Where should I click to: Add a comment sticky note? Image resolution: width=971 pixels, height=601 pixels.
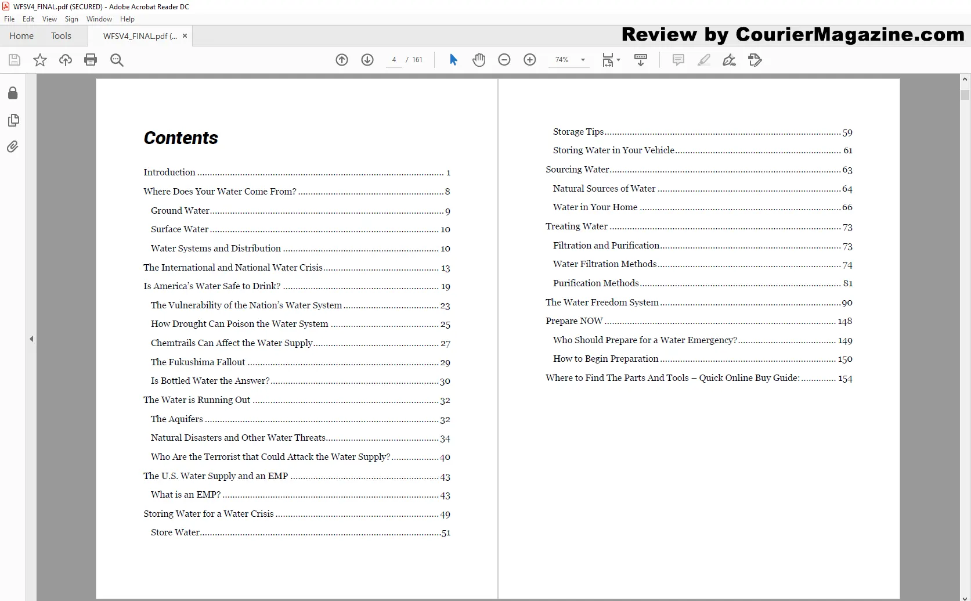pos(678,60)
